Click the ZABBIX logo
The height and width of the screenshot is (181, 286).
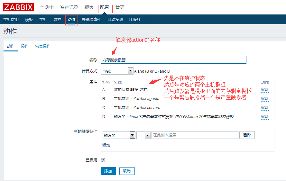[x=18, y=7]
